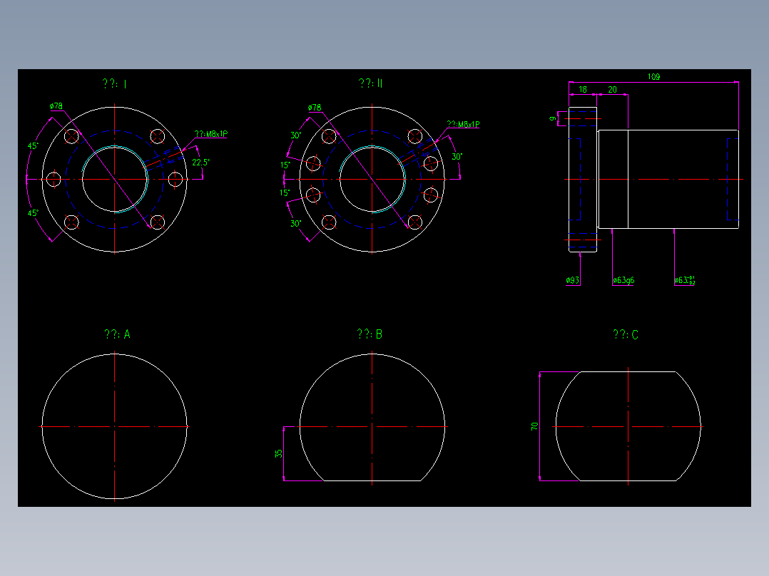Viewport: 769px width, 576px height.
Task: Select the '??: B' view title
Action: [370, 334]
